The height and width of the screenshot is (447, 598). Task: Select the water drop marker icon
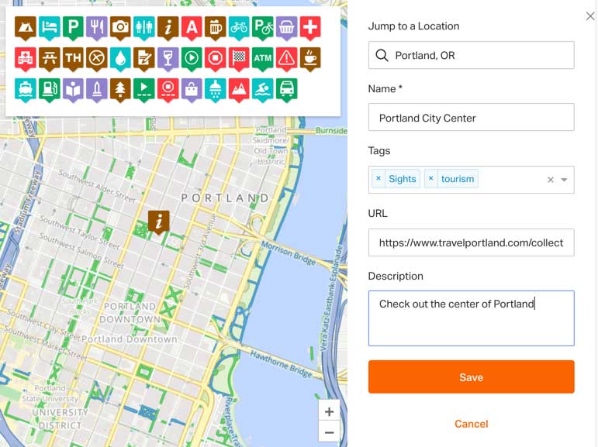pyautogui.click(x=120, y=59)
